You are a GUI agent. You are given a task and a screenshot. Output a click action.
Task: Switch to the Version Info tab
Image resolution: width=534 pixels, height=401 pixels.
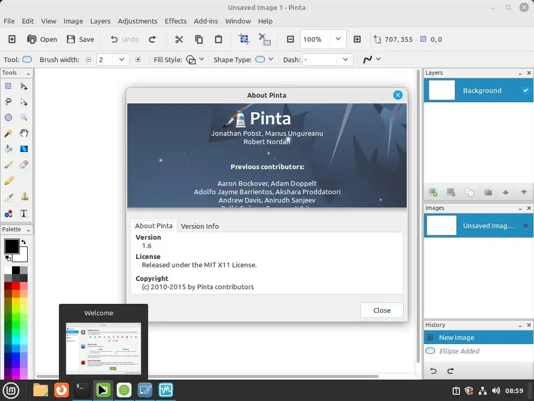(200, 226)
